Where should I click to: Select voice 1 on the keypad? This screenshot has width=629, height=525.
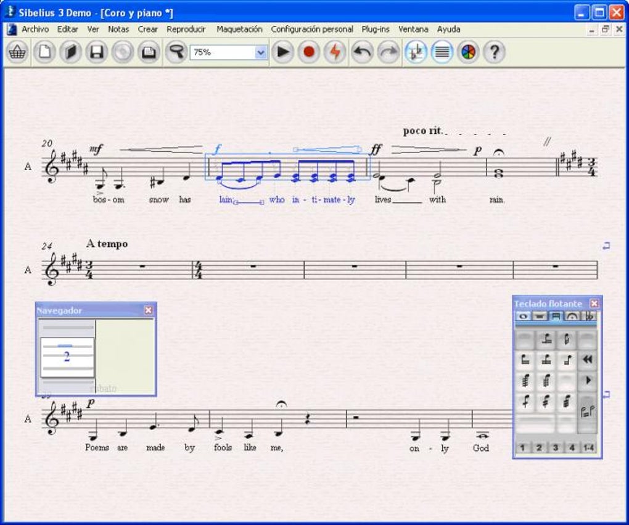click(523, 447)
